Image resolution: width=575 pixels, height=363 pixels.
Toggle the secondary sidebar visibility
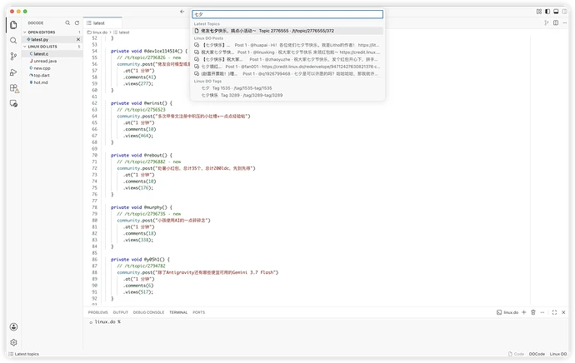click(x=565, y=12)
